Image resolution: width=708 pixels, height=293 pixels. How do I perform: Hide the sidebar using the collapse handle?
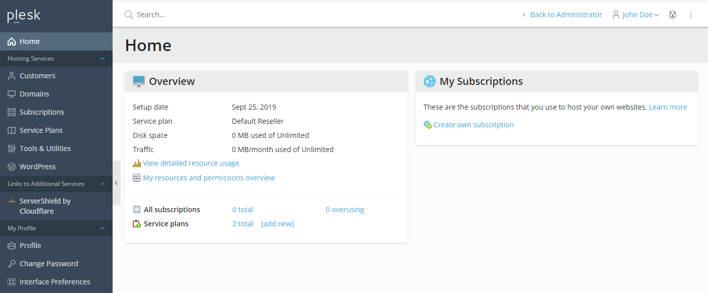(116, 183)
